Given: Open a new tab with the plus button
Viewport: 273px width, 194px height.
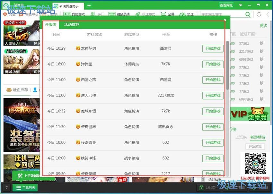Looking at the screenshot, I should tap(89, 5).
